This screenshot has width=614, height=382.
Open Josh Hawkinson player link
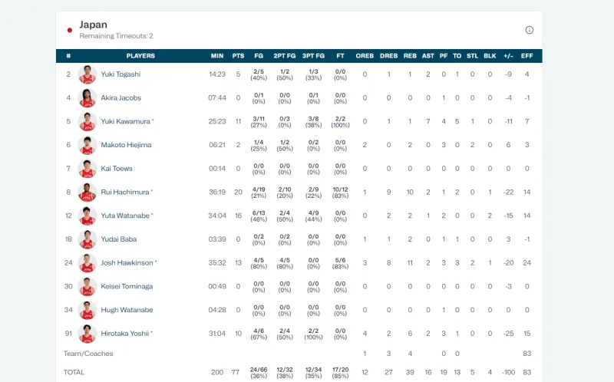coord(127,262)
